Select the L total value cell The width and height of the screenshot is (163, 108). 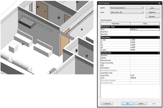(145, 40)
